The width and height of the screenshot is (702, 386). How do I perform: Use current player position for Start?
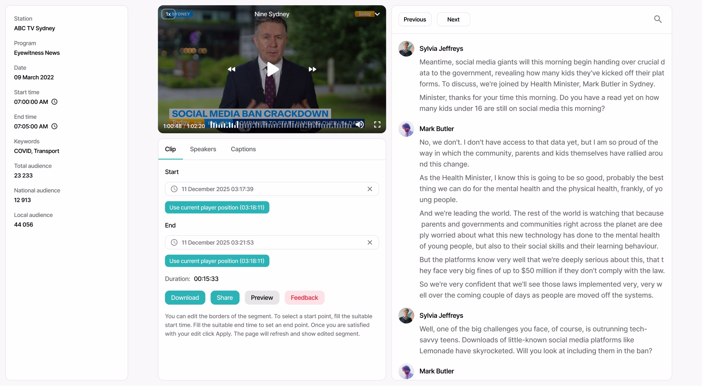217,207
